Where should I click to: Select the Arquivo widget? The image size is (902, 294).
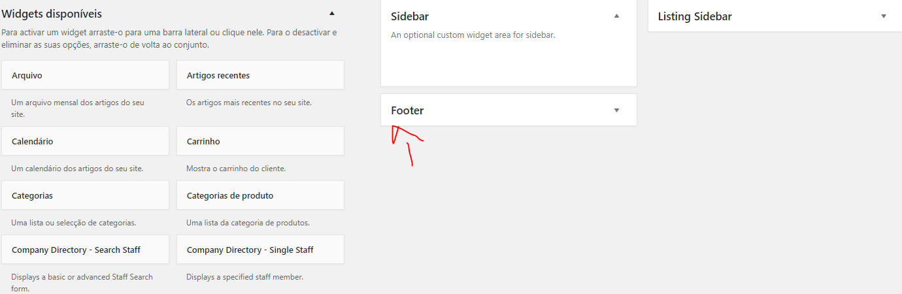tap(86, 75)
